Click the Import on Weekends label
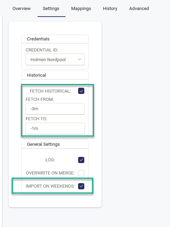The height and width of the screenshot is (227, 170). (x=50, y=186)
